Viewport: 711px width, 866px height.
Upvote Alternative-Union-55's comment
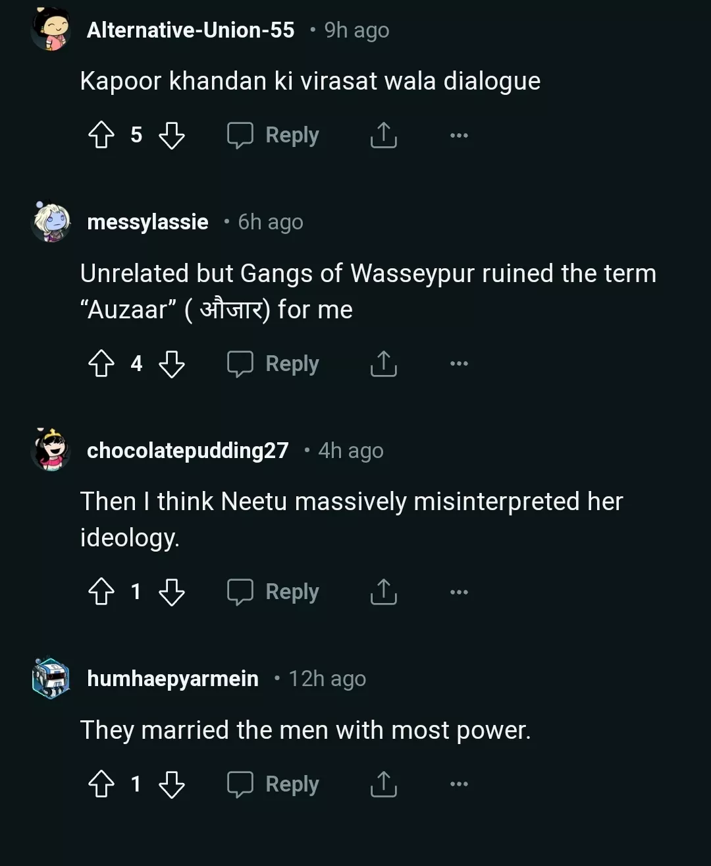pyautogui.click(x=101, y=135)
